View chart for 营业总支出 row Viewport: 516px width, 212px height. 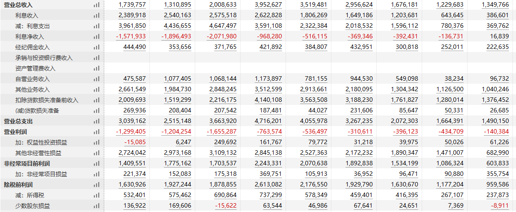pos(96,121)
